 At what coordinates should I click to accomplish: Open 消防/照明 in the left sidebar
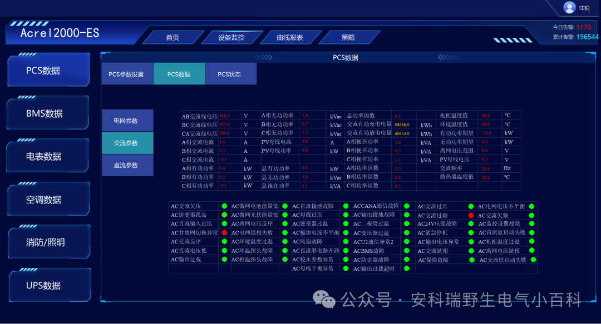click(x=49, y=242)
